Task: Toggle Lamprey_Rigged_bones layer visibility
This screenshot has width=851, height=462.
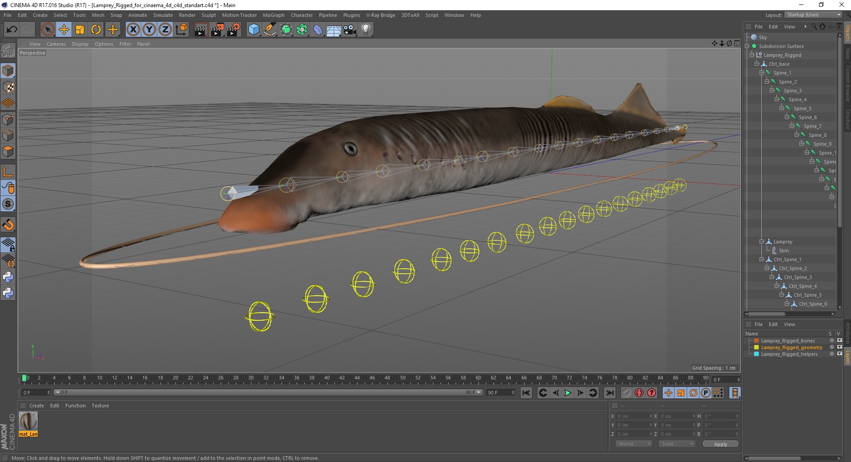Action: (839, 341)
